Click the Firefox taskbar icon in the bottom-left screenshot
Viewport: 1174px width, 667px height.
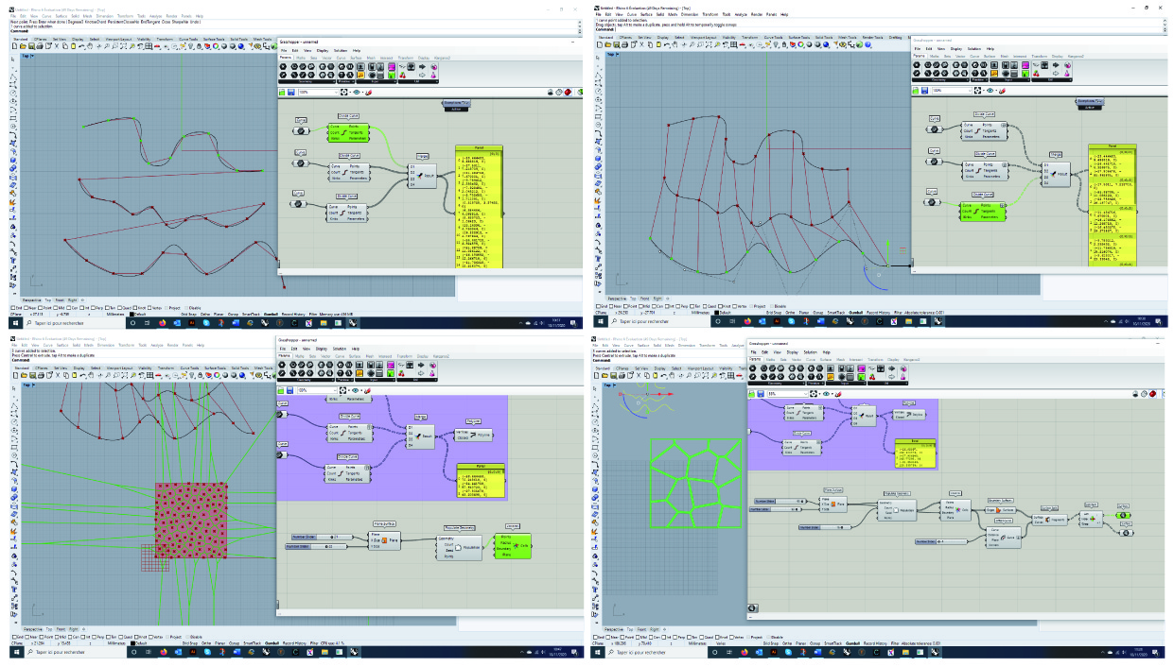pos(166,652)
